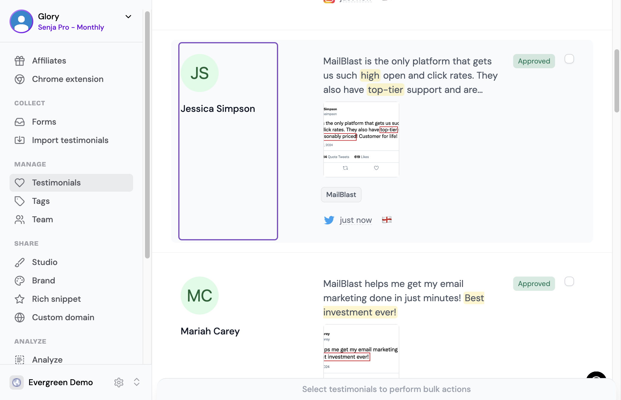Open the Tags sidebar item
The height and width of the screenshot is (400, 621).
coord(71,201)
